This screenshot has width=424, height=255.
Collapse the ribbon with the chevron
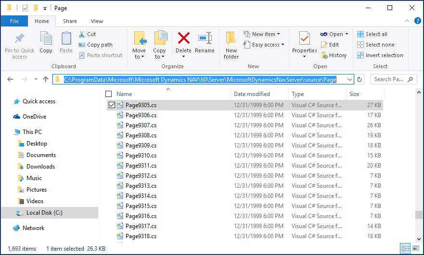407,21
